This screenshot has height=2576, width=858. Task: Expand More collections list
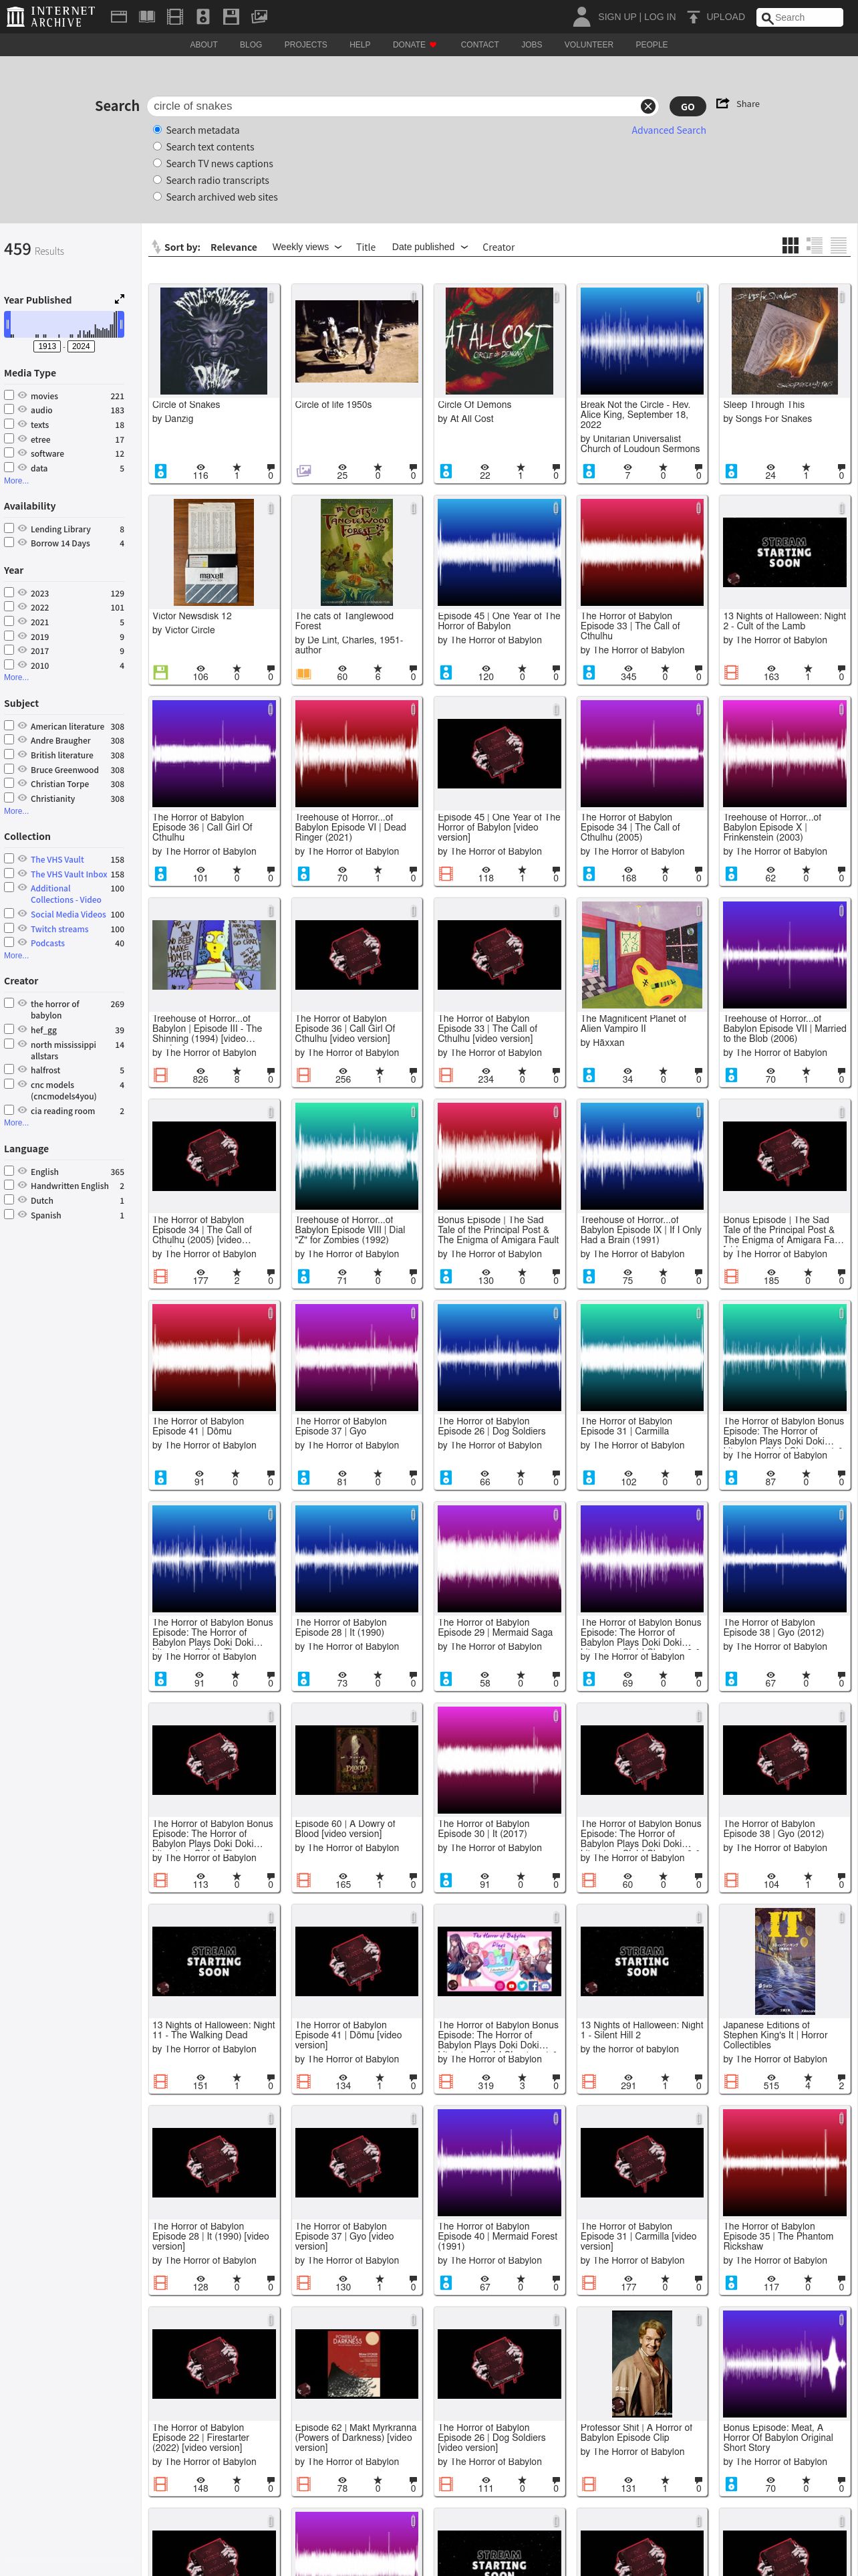[16, 956]
